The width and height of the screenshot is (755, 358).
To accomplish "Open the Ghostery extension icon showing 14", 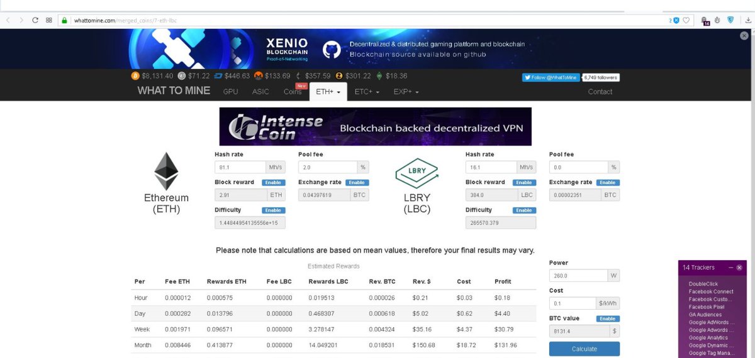I will click(705, 21).
